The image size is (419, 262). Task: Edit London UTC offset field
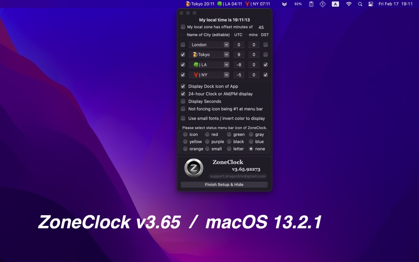click(x=239, y=45)
